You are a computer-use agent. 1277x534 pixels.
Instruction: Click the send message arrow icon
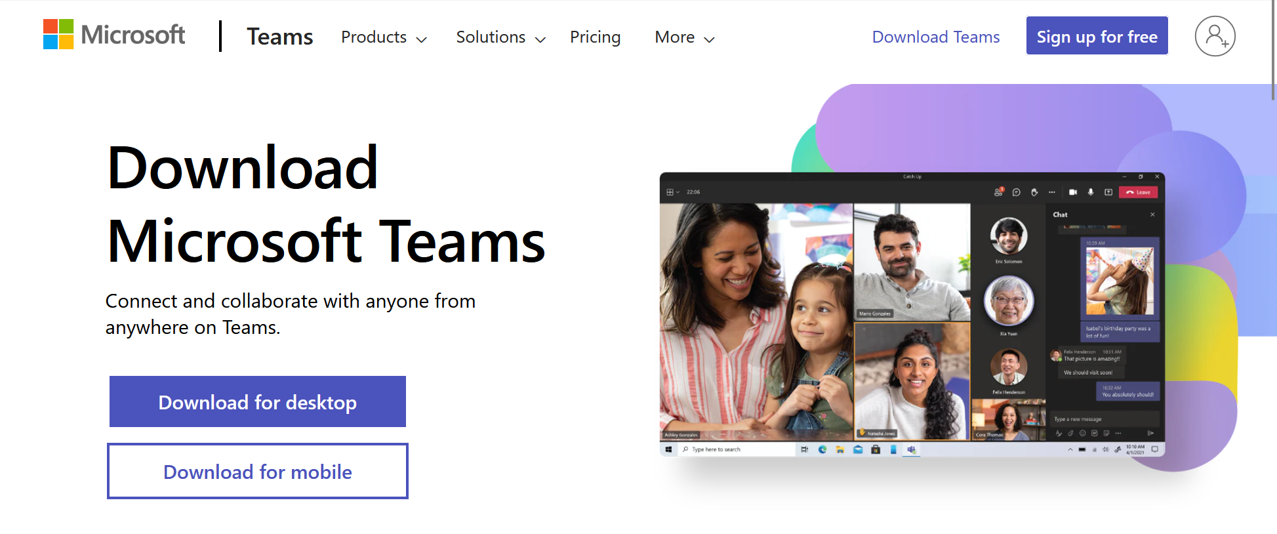click(1150, 433)
